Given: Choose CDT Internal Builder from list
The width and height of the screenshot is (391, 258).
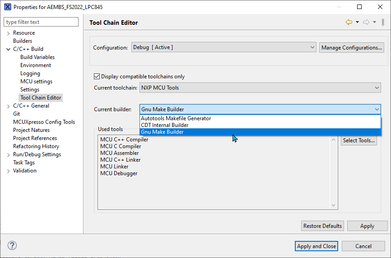Looking at the screenshot, I should (164, 125).
